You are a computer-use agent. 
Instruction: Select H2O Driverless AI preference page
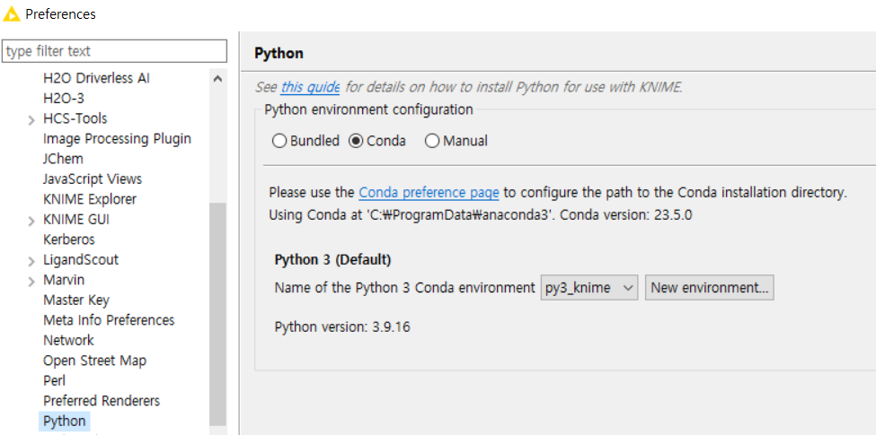click(96, 78)
